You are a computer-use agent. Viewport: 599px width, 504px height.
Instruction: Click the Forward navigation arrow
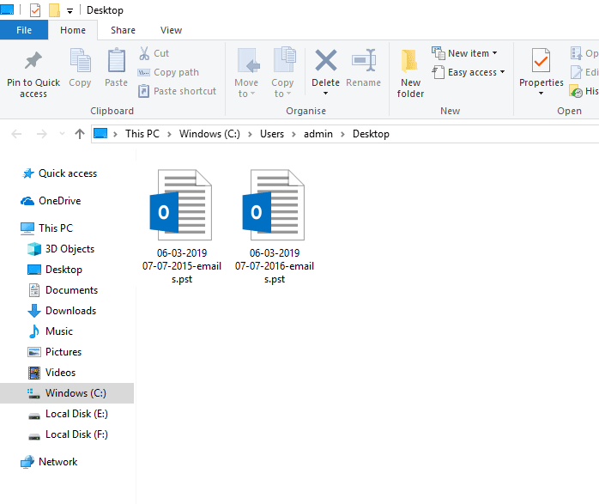click(x=42, y=134)
